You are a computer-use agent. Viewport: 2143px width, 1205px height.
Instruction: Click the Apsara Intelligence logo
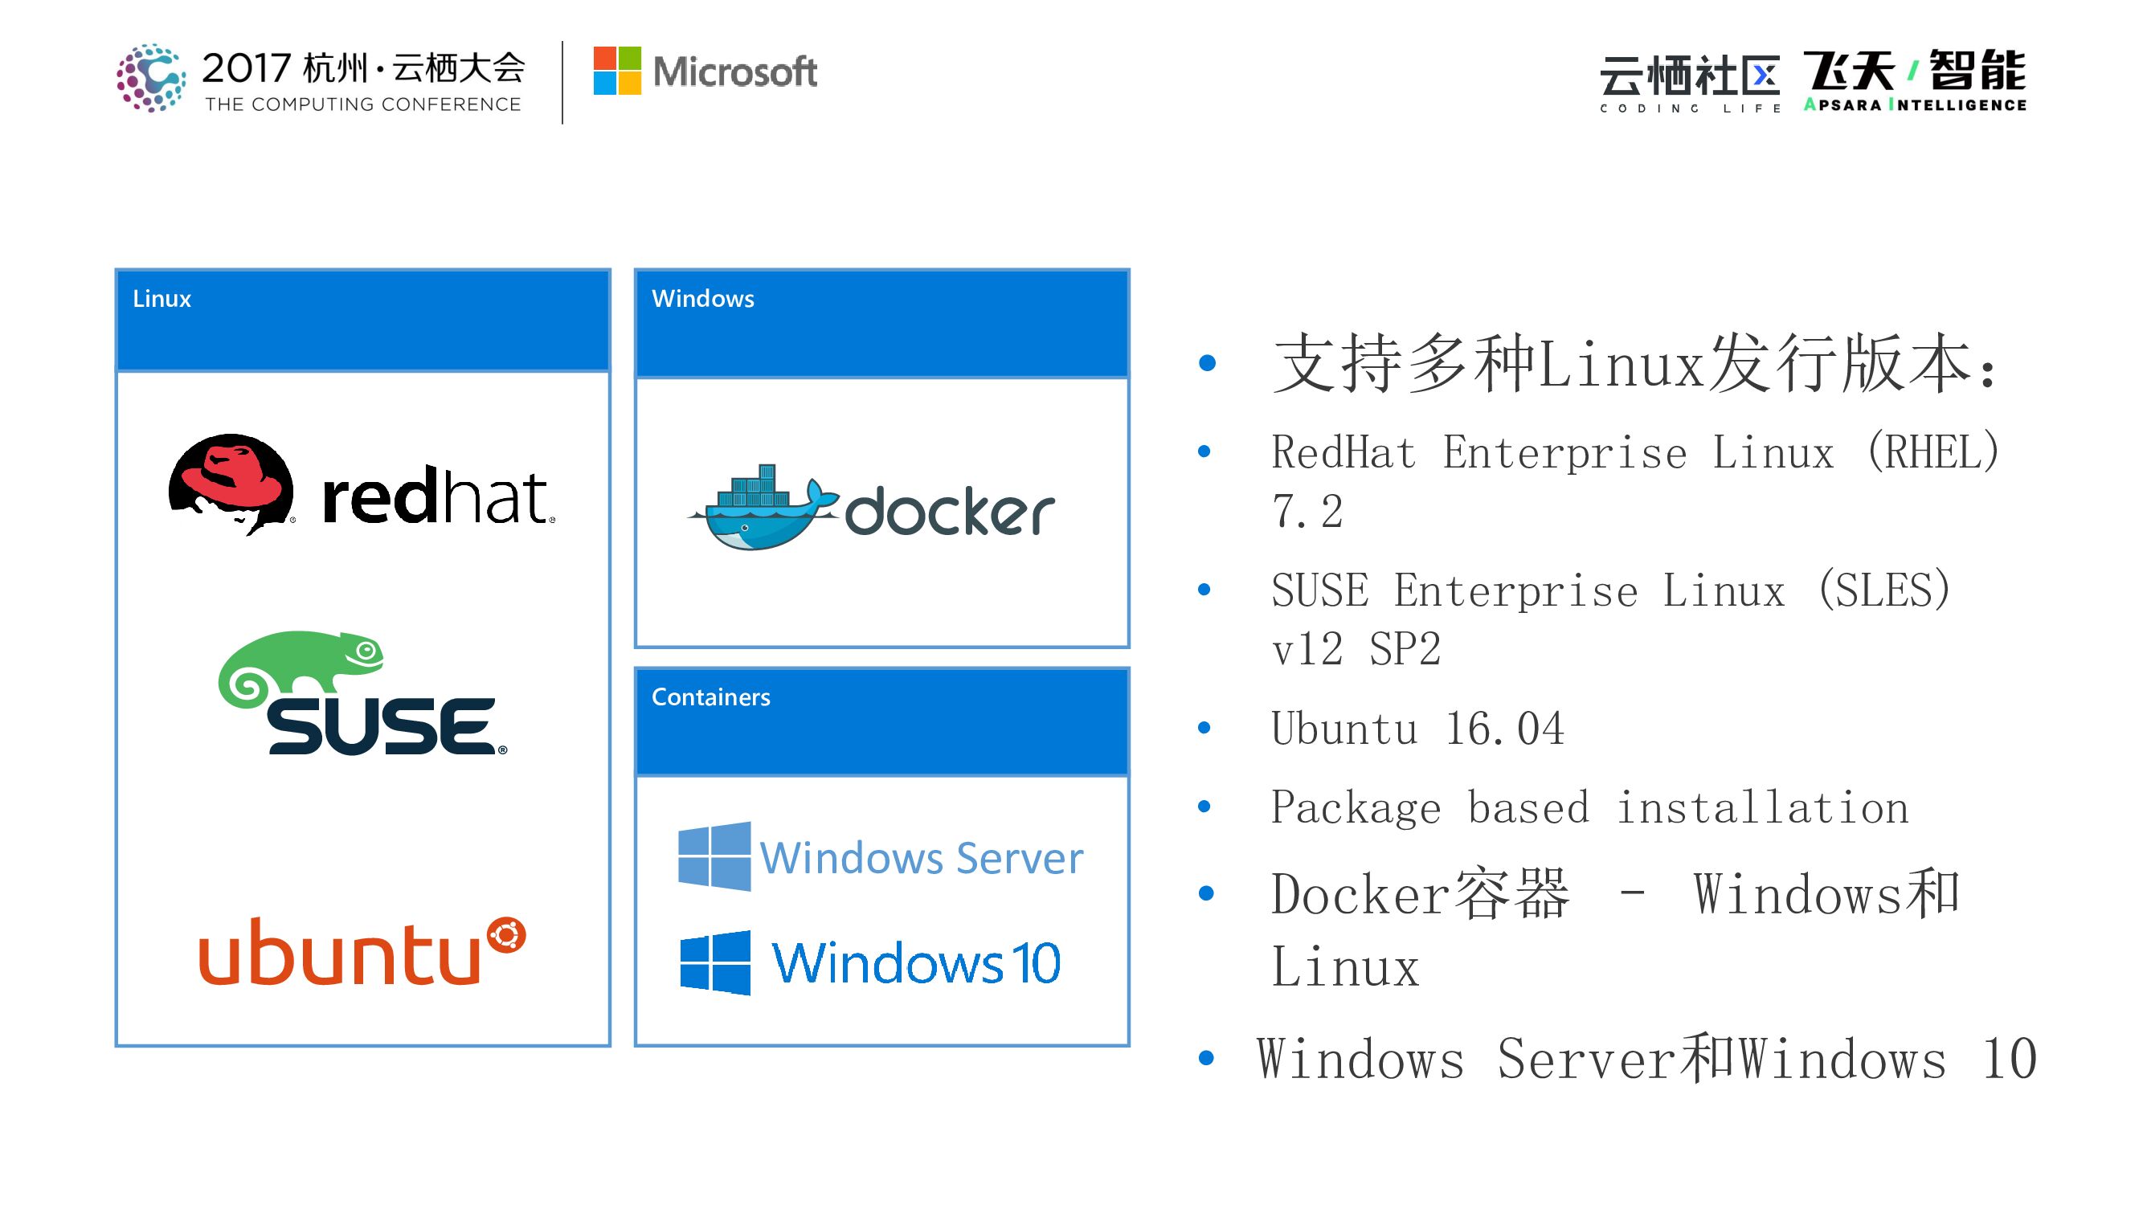(x=1914, y=80)
